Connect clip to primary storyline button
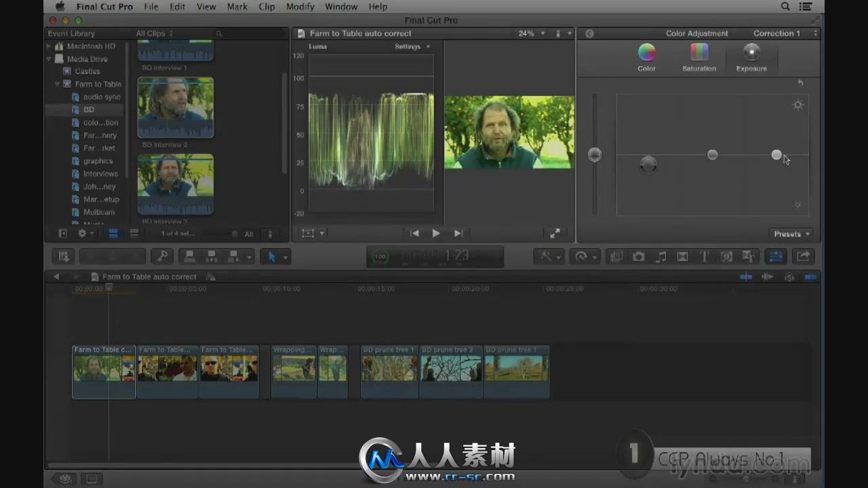The height and width of the screenshot is (488, 868). coord(191,257)
